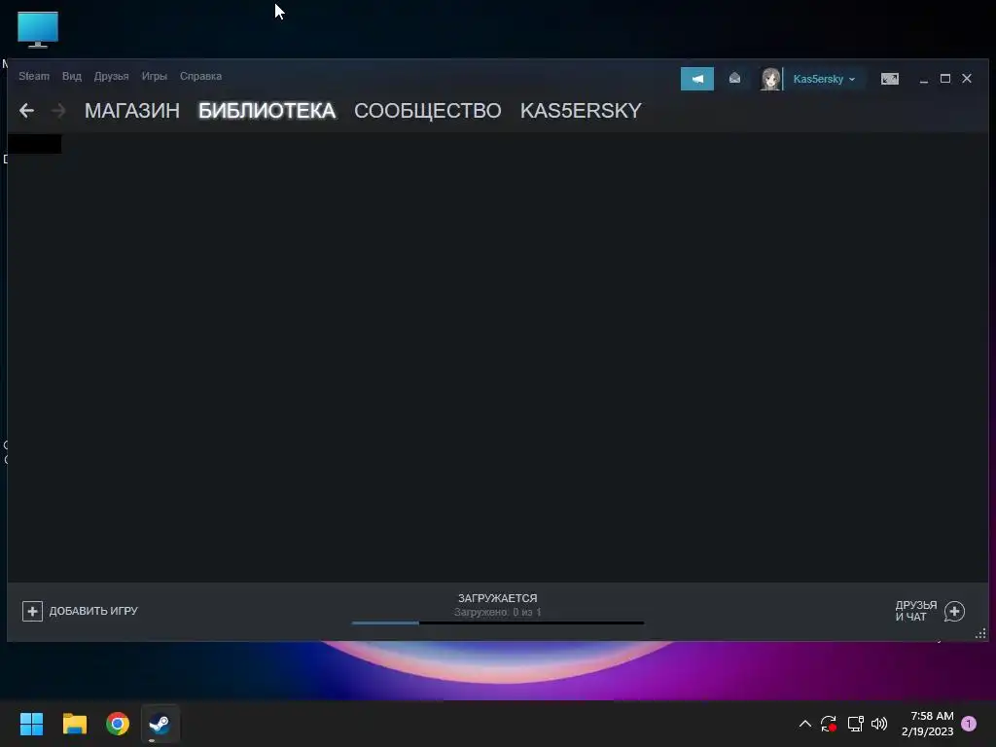Click the download progress bar
This screenshot has height=747, width=996.
(497, 623)
